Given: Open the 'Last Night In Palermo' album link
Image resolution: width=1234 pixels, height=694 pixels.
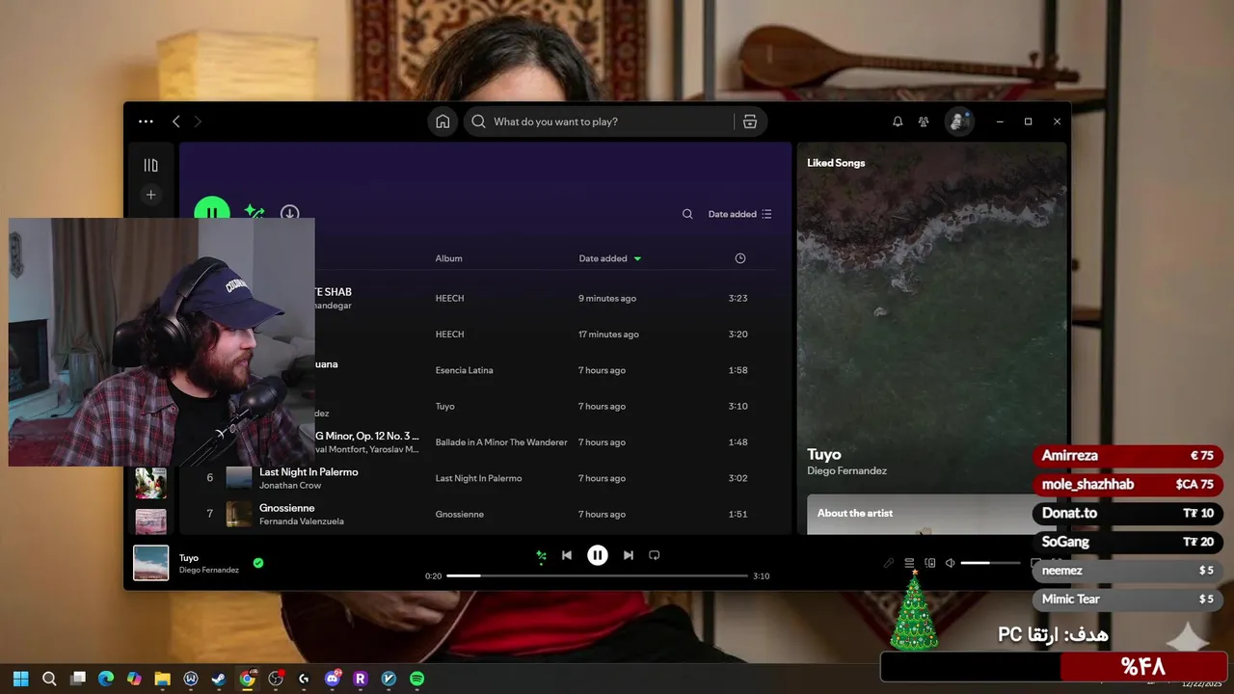Looking at the screenshot, I should [x=478, y=478].
